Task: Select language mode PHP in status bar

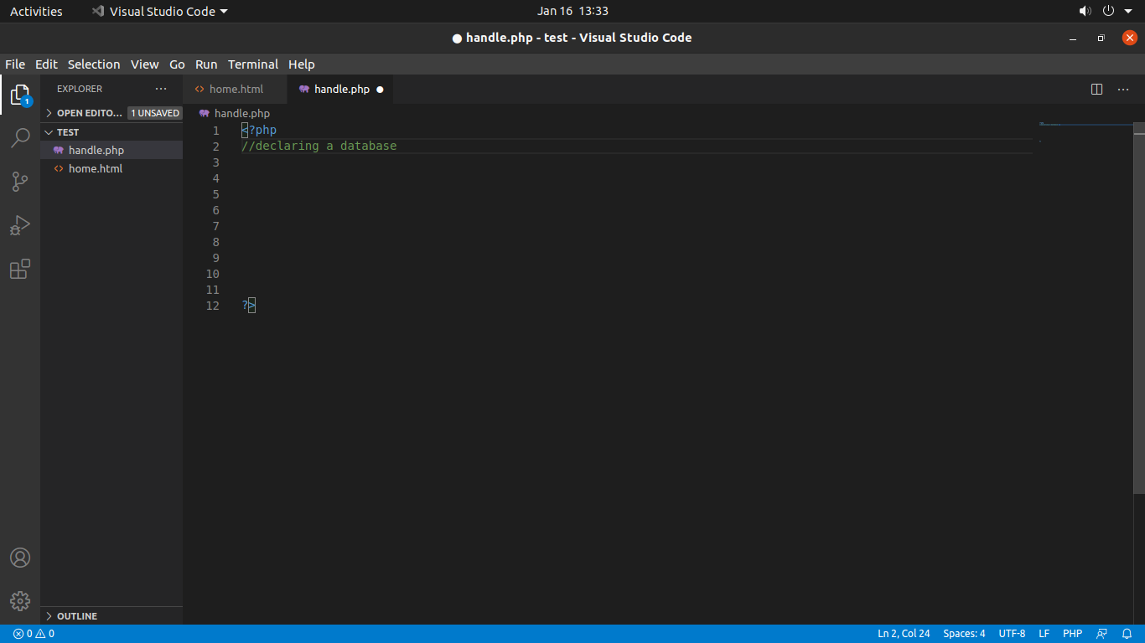Action: [1072, 634]
